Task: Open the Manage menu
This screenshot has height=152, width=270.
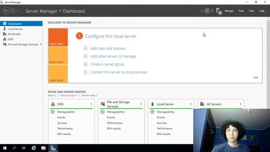Action: (229, 11)
